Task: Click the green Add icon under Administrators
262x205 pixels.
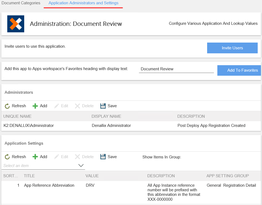Action: click(x=35, y=106)
